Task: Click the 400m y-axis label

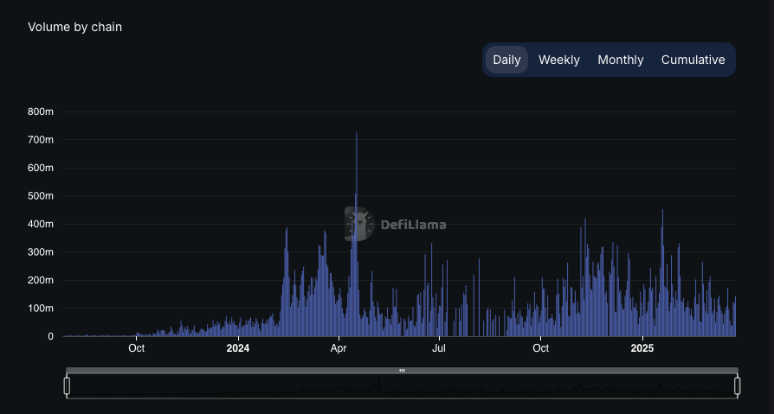Action: (41, 224)
